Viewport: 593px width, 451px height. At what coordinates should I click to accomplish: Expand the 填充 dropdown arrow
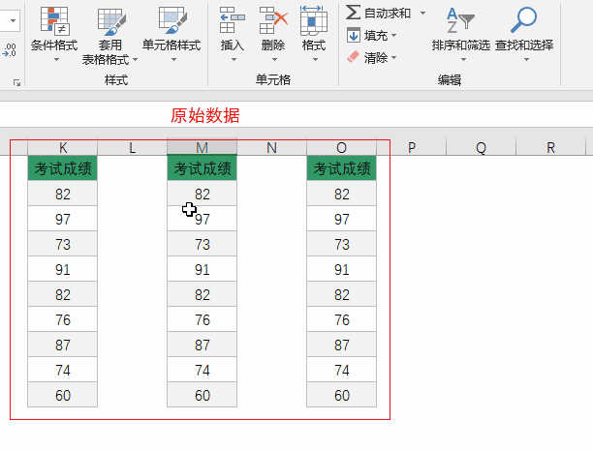point(394,36)
